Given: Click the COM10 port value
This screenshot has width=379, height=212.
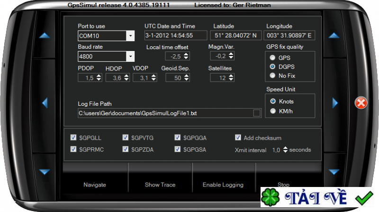Looking at the screenshot, I should point(89,36).
